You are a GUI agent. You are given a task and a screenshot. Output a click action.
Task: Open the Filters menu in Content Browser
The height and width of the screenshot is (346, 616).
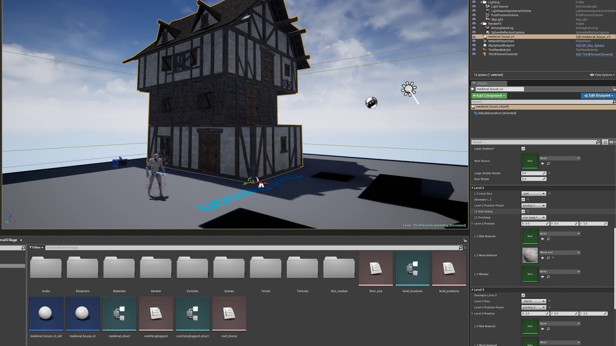36,247
